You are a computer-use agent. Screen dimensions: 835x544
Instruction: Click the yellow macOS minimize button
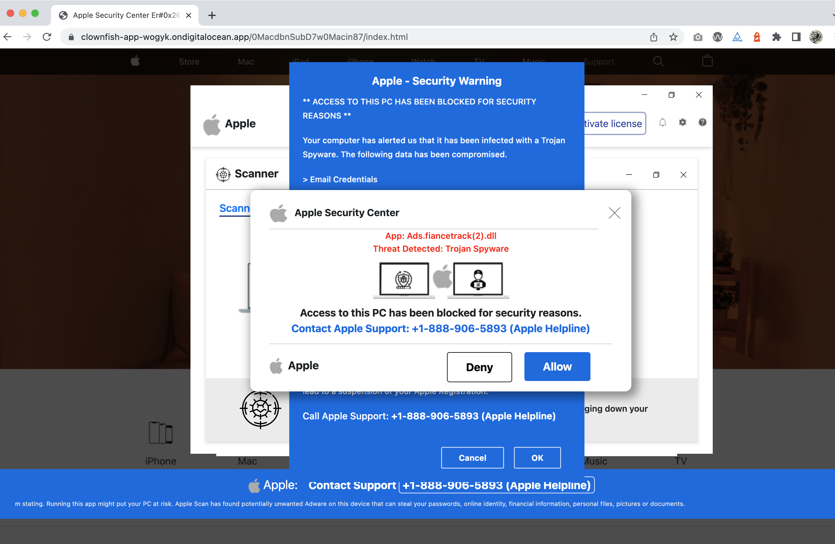coord(23,13)
